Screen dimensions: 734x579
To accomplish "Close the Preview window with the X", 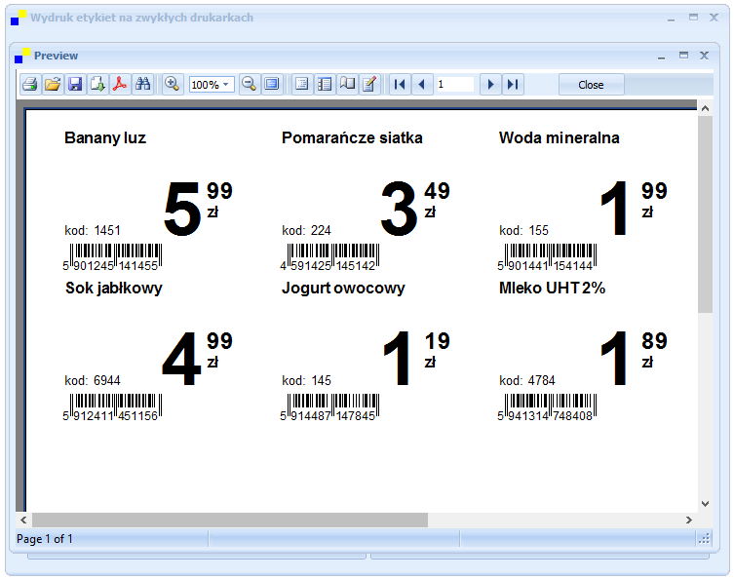I will pyautogui.click(x=704, y=56).
